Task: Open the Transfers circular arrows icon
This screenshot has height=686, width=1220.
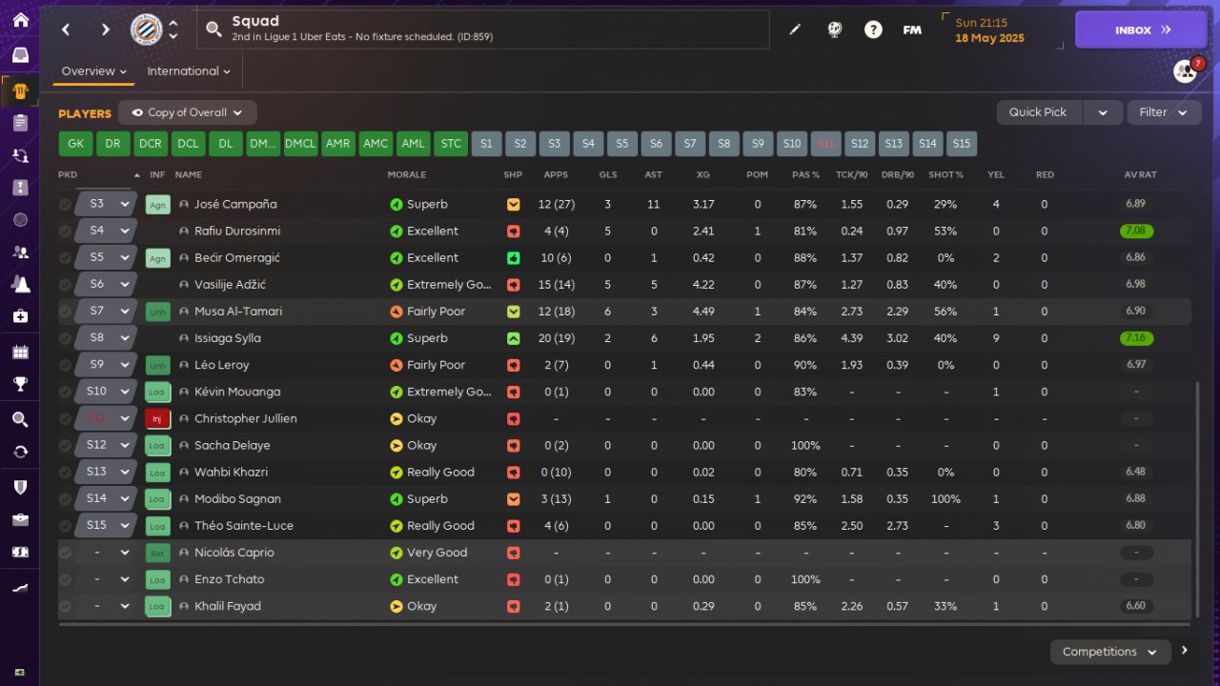Action: (20, 452)
